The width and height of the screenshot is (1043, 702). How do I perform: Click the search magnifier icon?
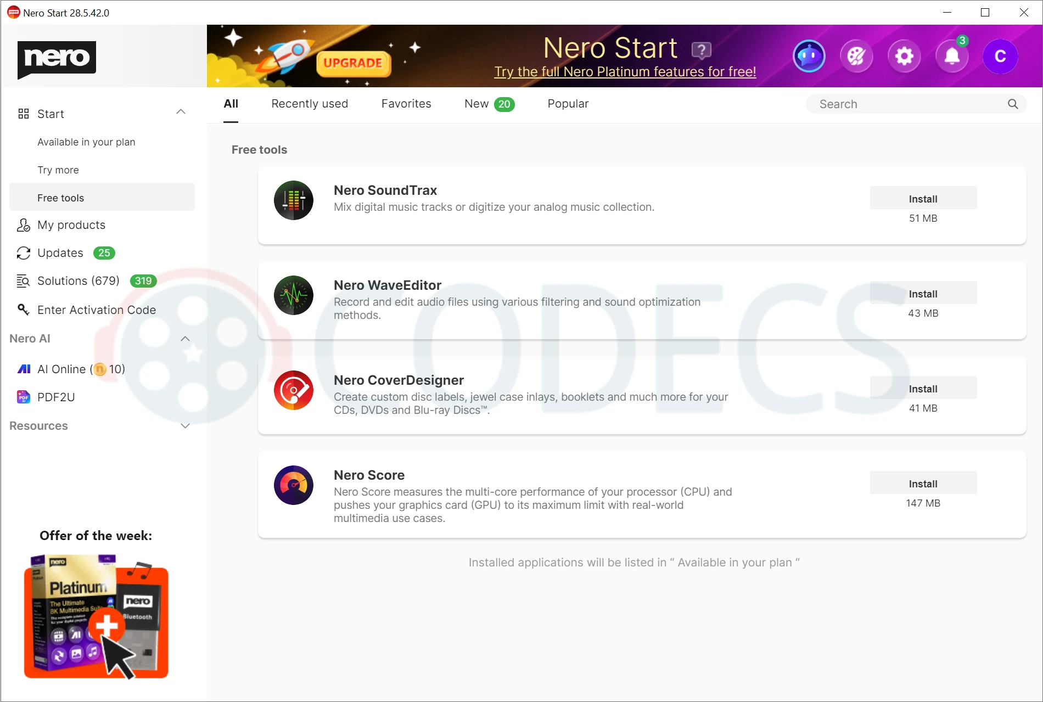[x=1013, y=104]
